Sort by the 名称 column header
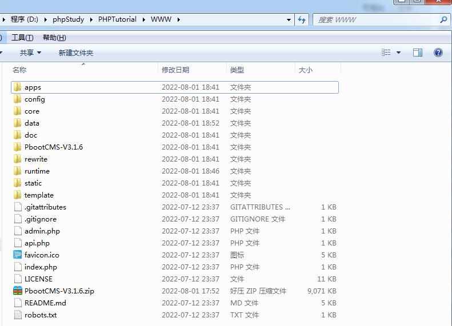Viewport: 452px width, 326px height. pos(84,70)
